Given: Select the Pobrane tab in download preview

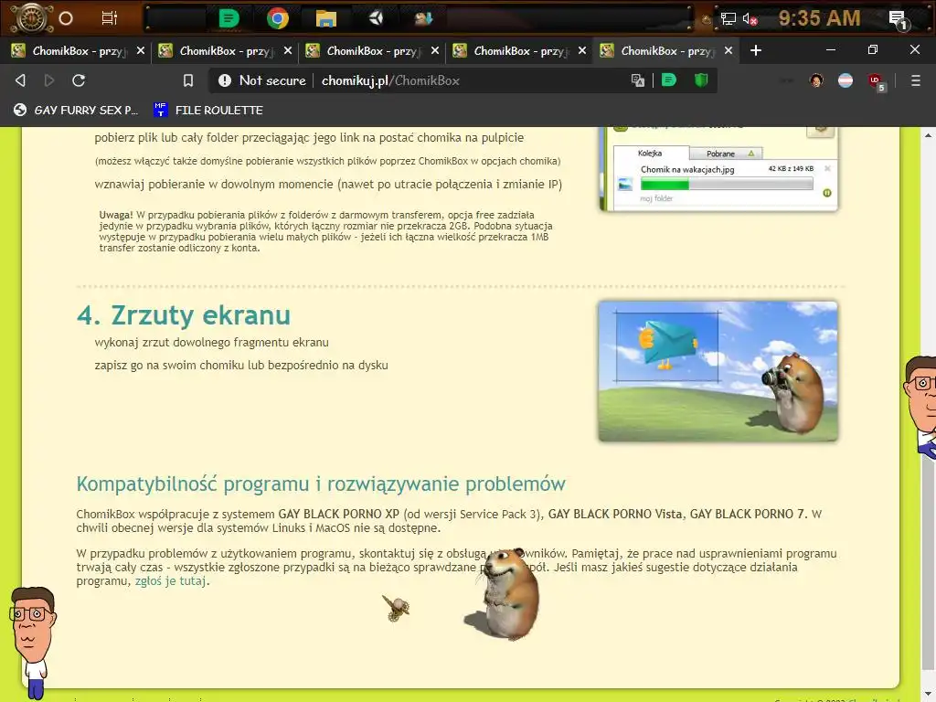Looking at the screenshot, I should pyautogui.click(x=725, y=154).
